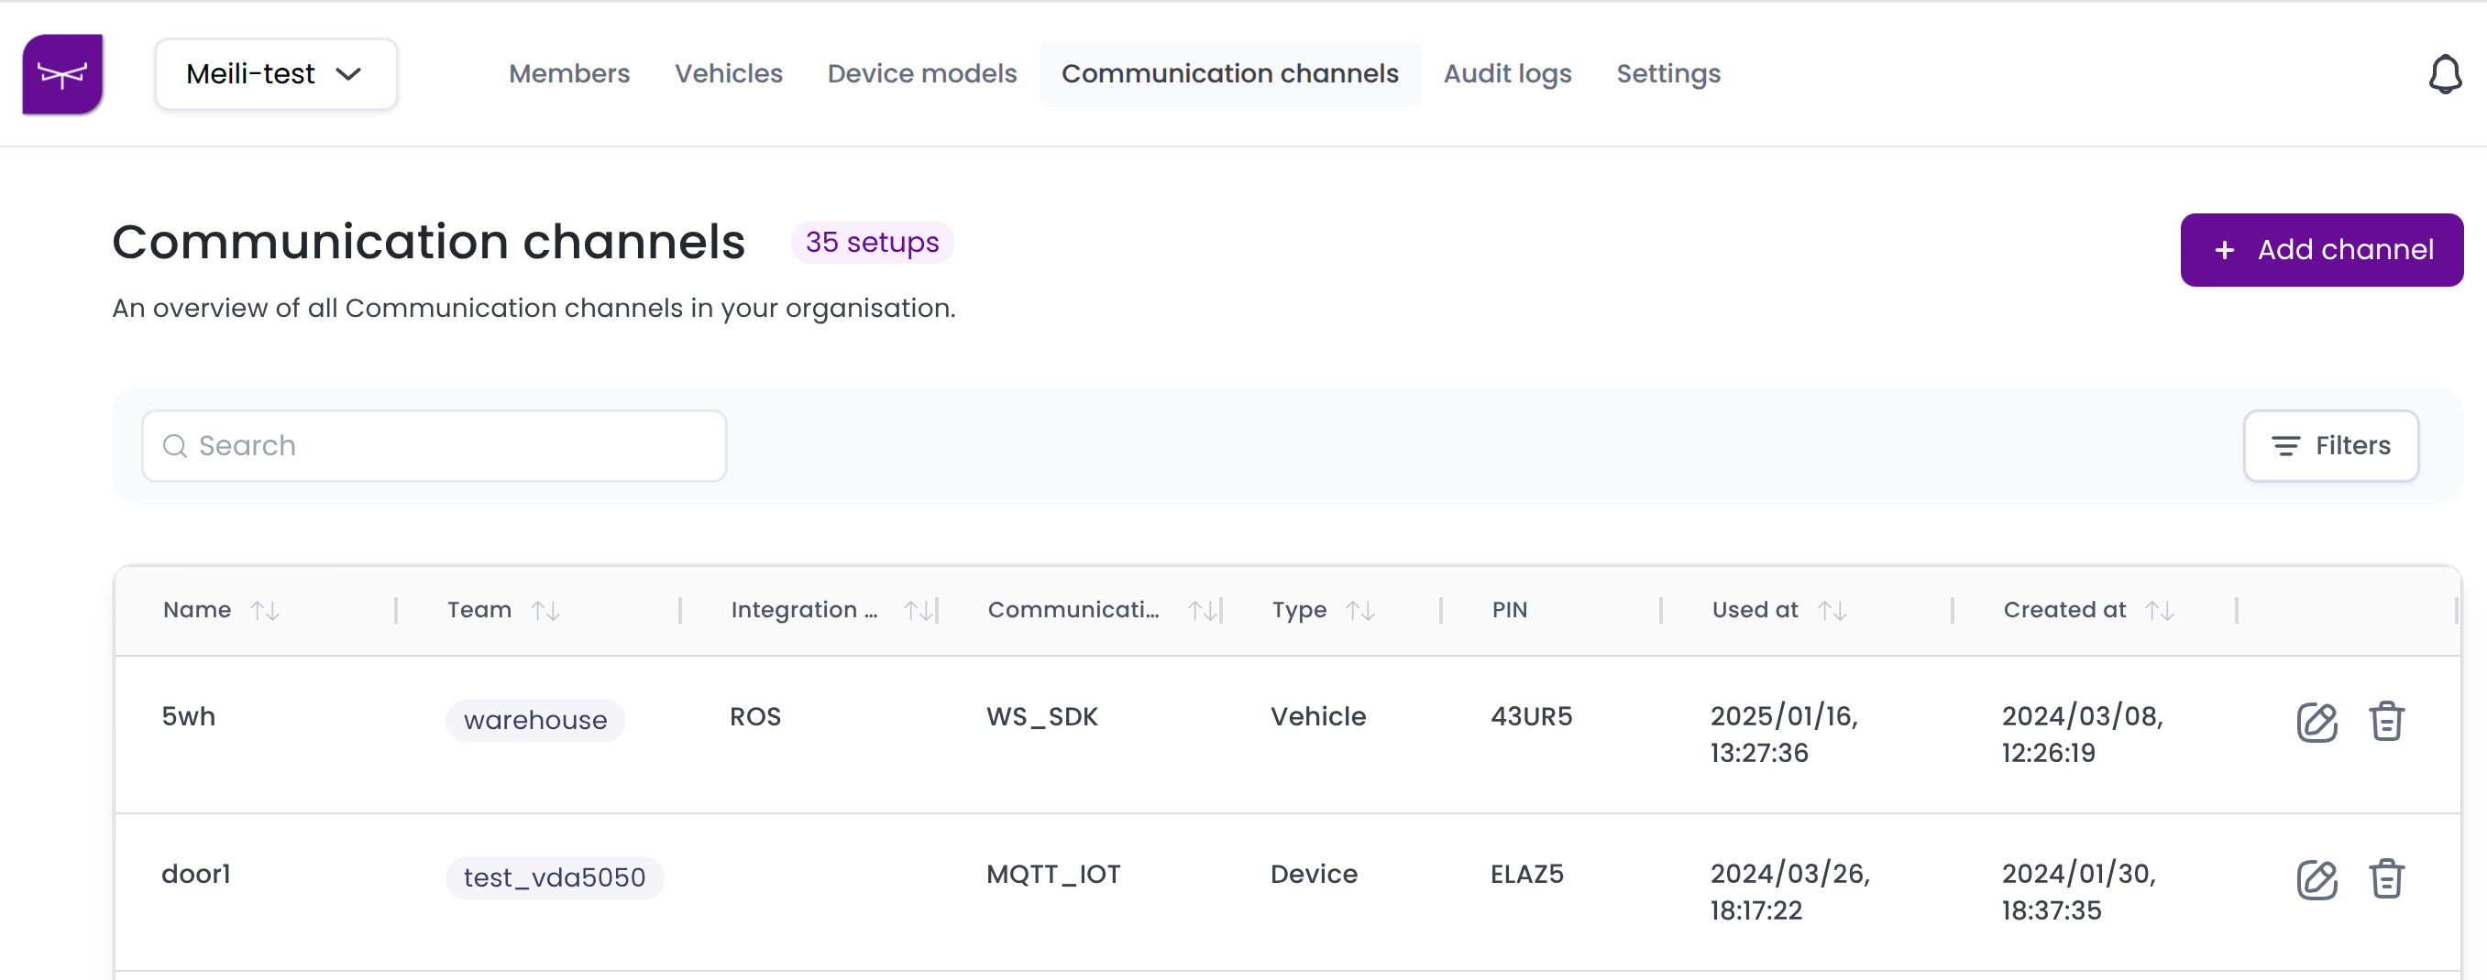Click the search magnifier icon
The width and height of the screenshot is (2487, 980).
(x=175, y=446)
